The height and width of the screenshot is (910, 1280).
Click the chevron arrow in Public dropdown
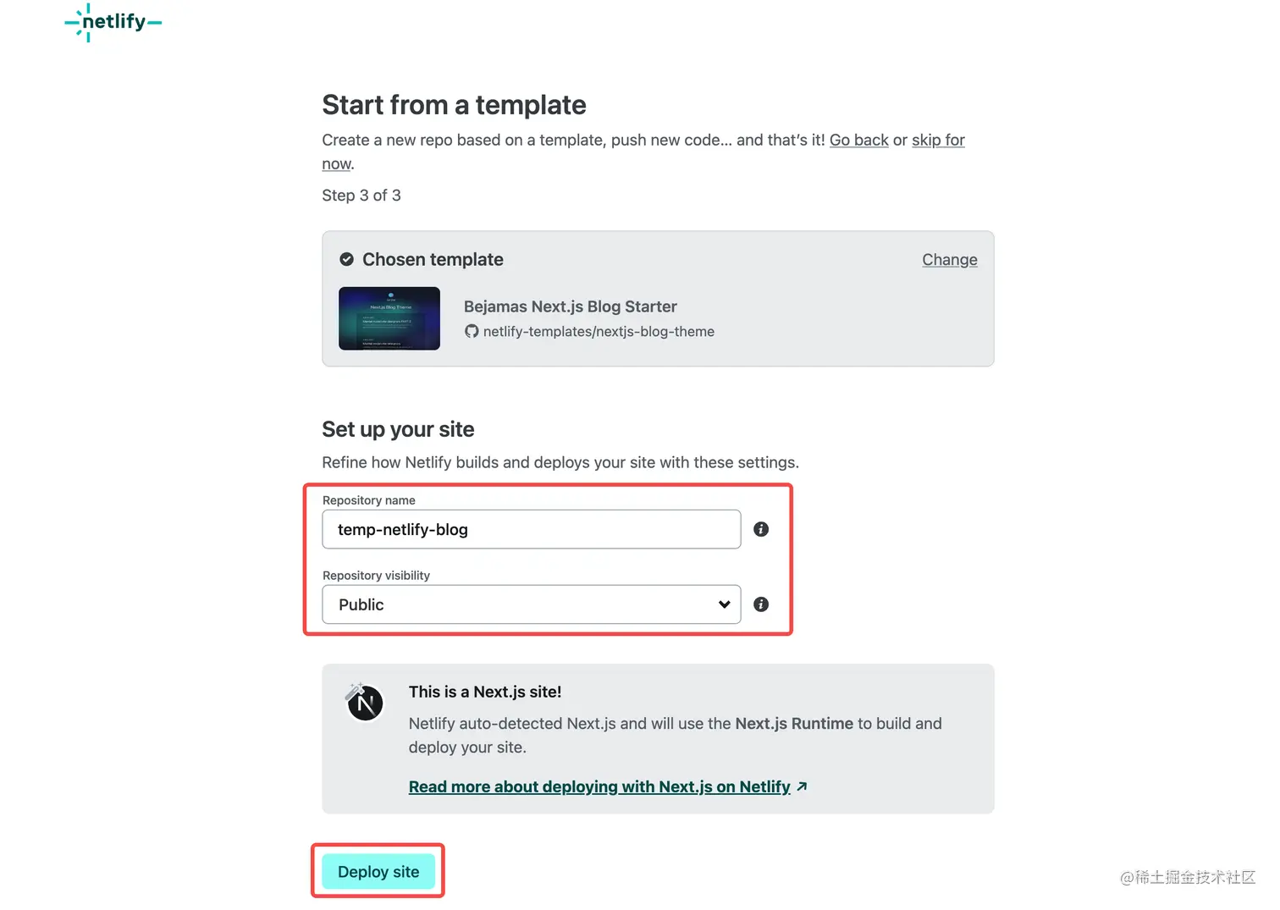point(724,604)
